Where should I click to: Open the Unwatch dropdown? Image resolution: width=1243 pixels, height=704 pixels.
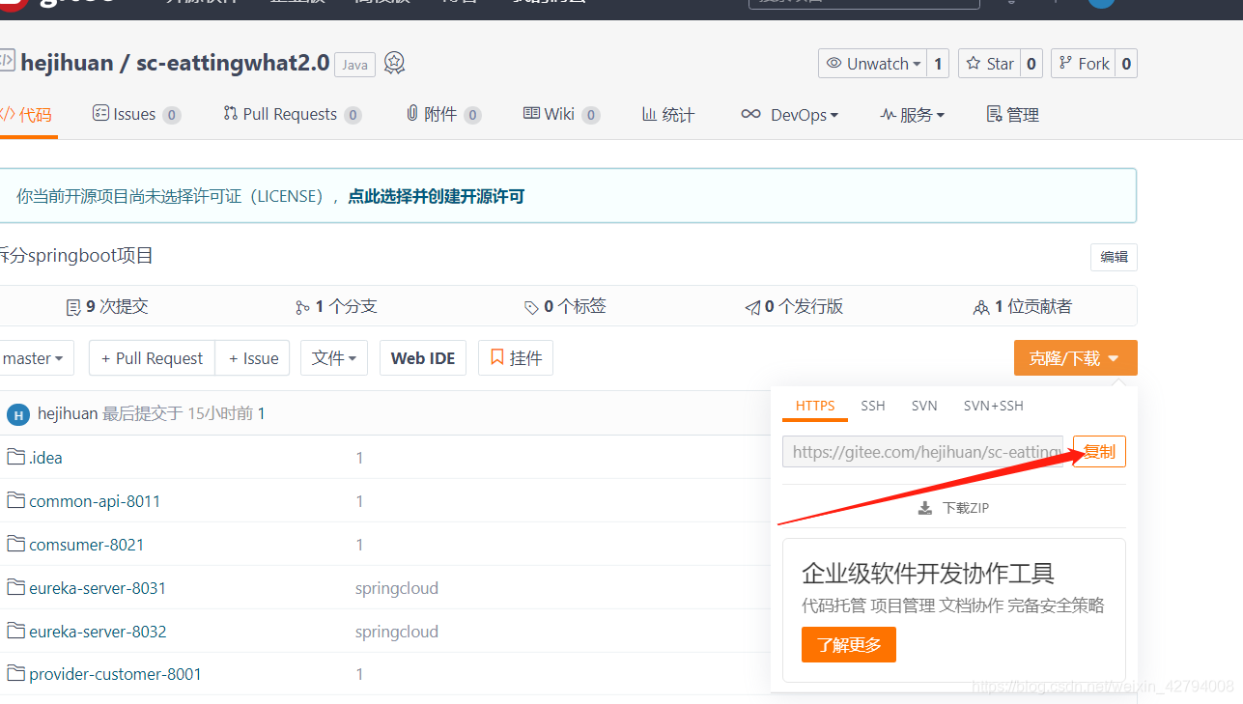click(872, 64)
